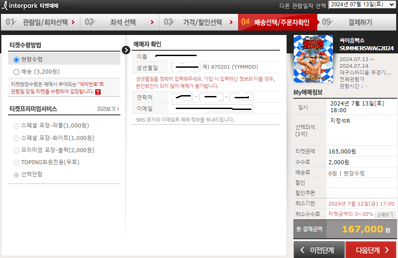Screen dimensions: 398x258
Task: Click the 생년월일 input field
Action: (186, 67)
